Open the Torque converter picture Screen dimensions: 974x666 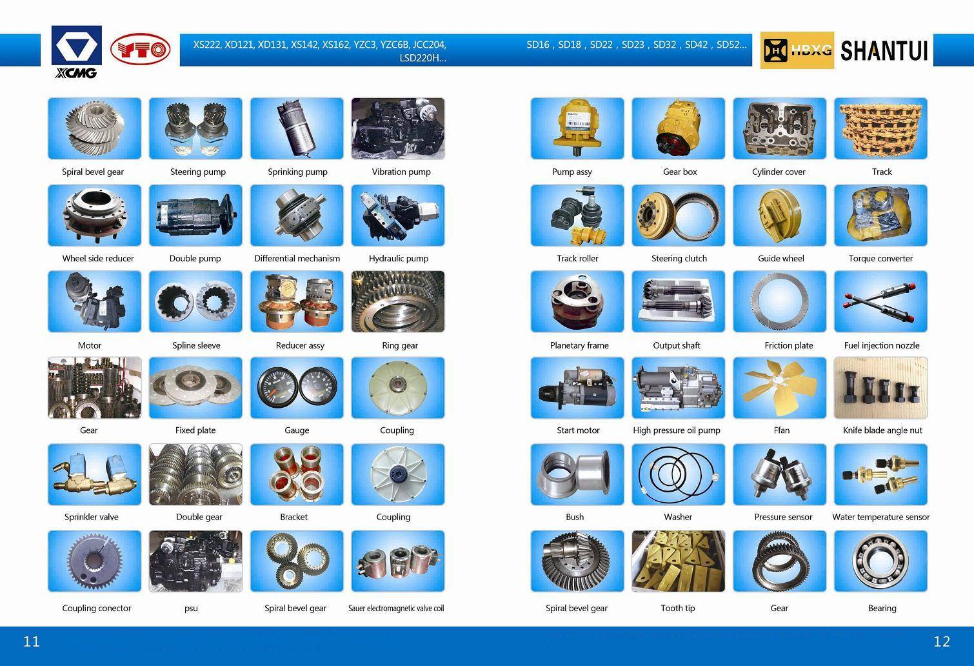click(x=880, y=216)
